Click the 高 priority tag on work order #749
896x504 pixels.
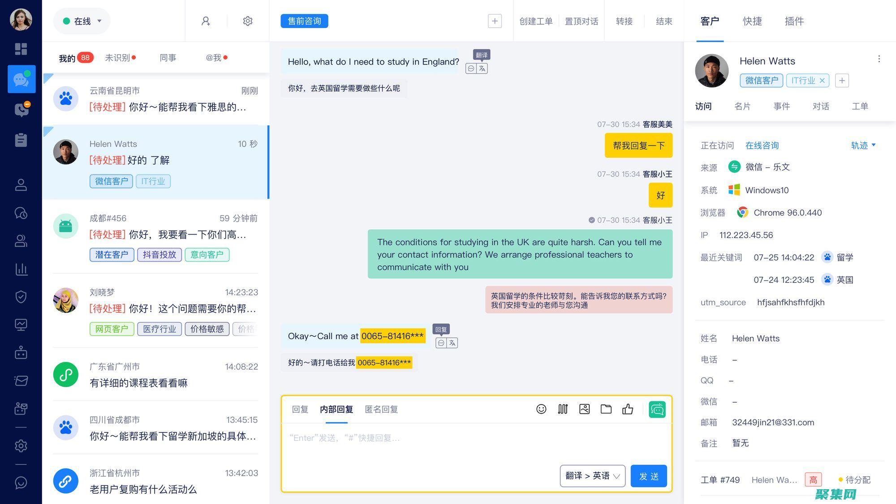[x=813, y=479]
